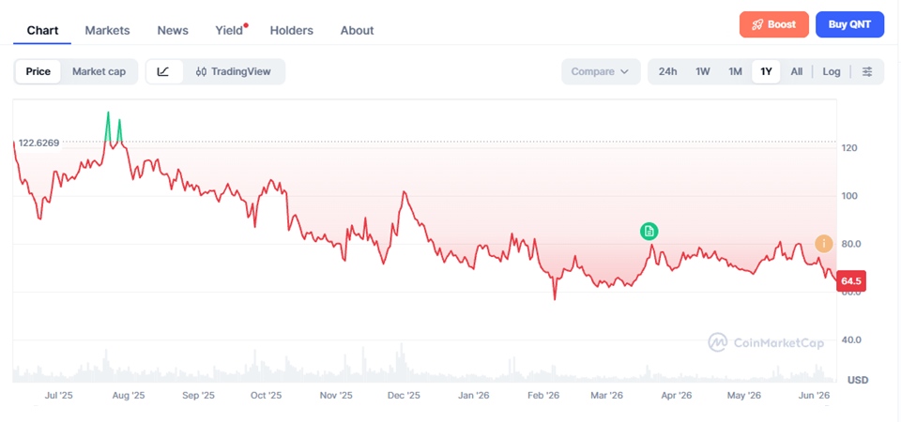Click the 40.0 price axis label

(851, 339)
